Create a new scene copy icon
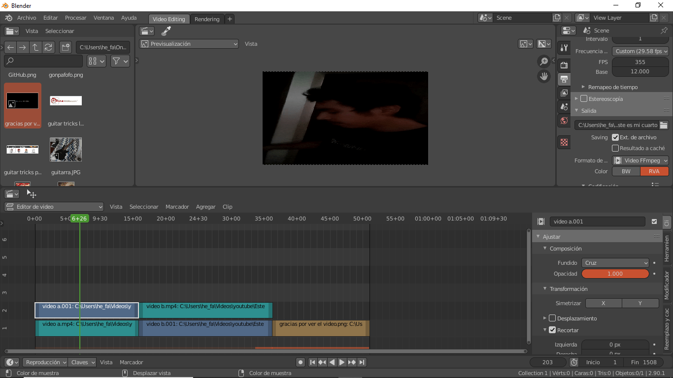This screenshot has width=673, height=378. (556, 18)
